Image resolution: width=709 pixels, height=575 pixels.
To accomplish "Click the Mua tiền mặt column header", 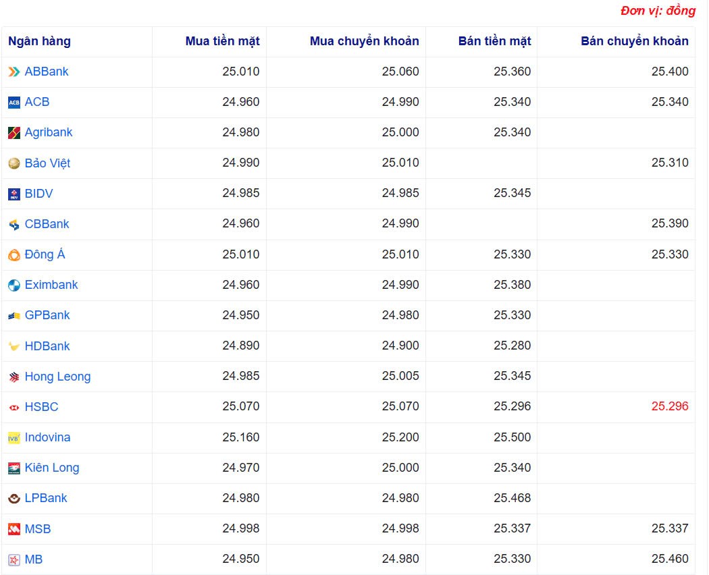I will 222,41.
